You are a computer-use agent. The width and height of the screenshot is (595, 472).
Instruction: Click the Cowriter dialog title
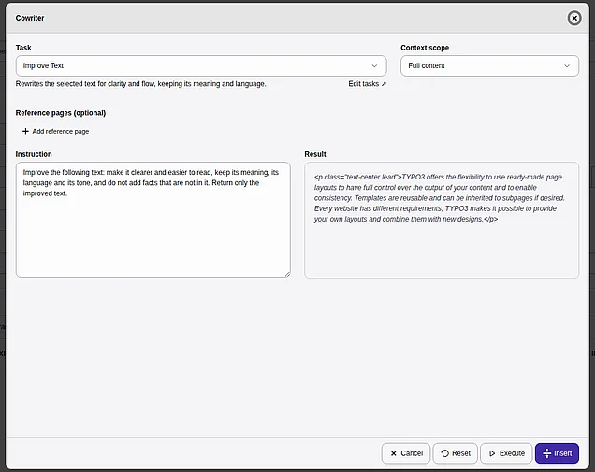[x=30, y=18]
